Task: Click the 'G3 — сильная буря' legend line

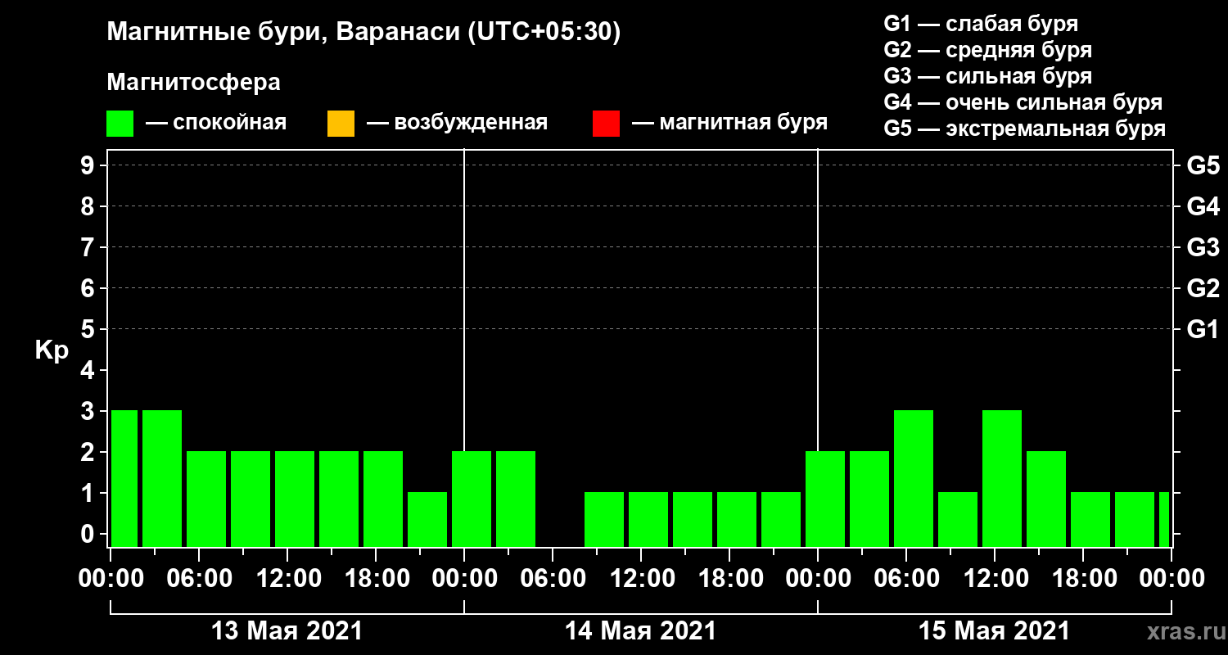Action: click(x=987, y=76)
